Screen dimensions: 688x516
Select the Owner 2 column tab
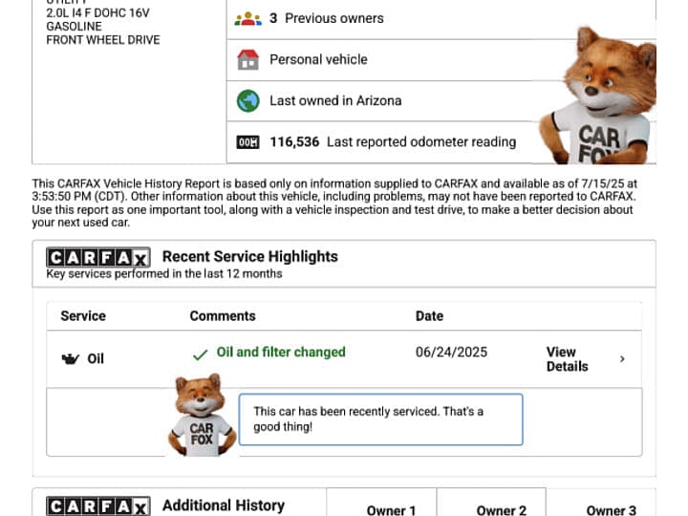pos(501,510)
